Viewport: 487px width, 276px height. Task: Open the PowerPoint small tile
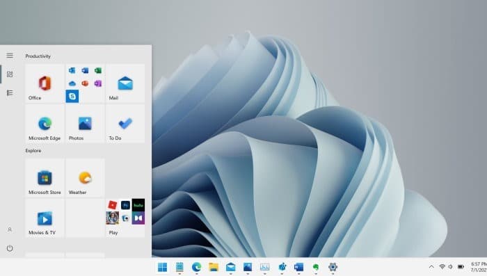click(x=85, y=83)
